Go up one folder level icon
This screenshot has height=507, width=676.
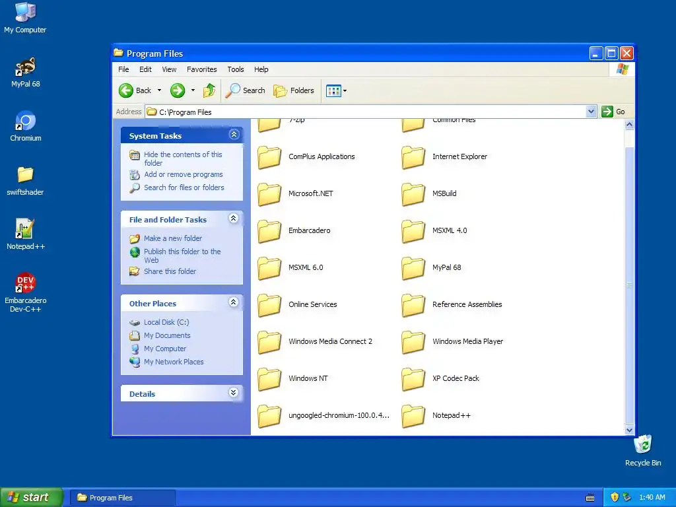[209, 90]
